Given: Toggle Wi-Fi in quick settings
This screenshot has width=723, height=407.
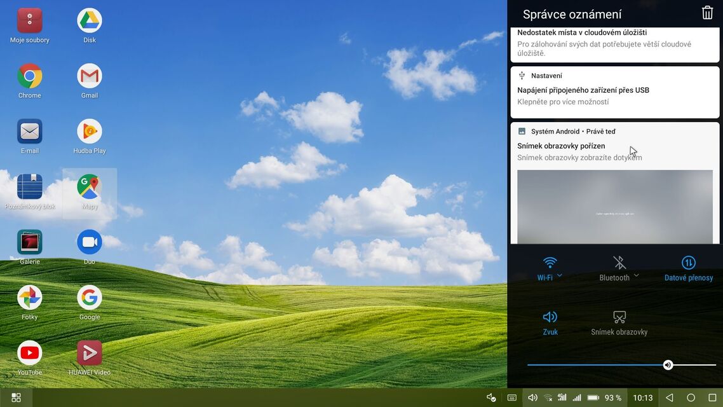Looking at the screenshot, I should (x=550, y=263).
